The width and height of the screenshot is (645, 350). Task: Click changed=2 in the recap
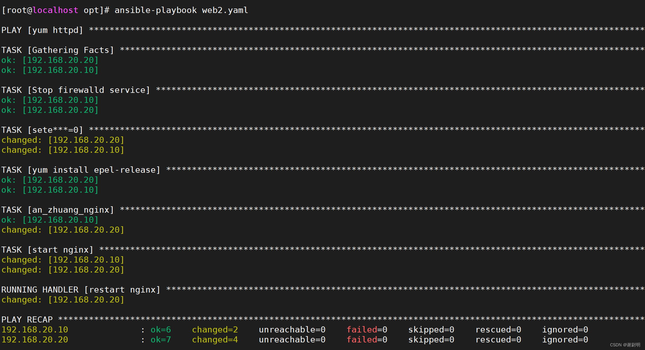(x=215, y=330)
